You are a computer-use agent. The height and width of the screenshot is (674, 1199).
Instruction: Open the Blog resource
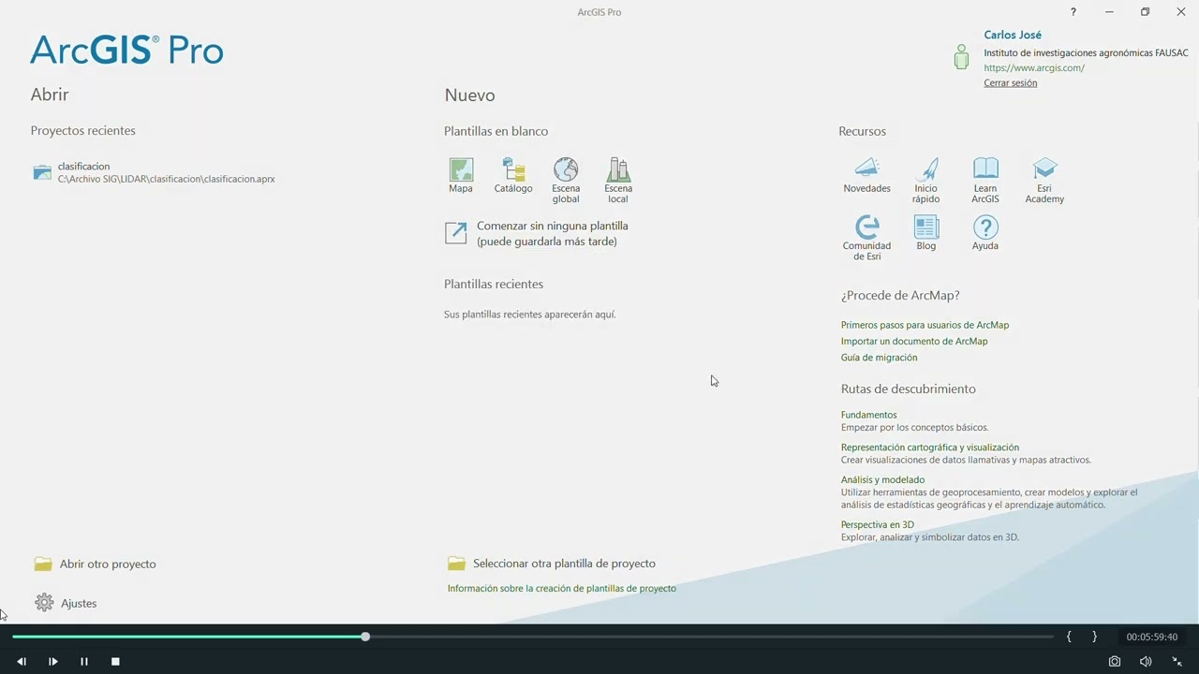pyautogui.click(x=926, y=233)
